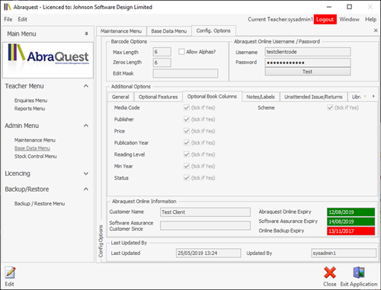This screenshot has height=290, width=381.
Task: Click the 'Current Teacher:sysadmin1' text
Action: pos(280,19)
